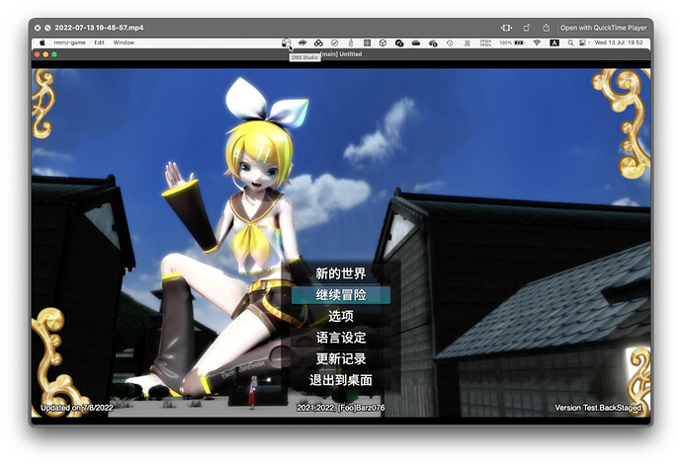Click the Time Machine clock icon
682x465 pixels.
coord(450,43)
